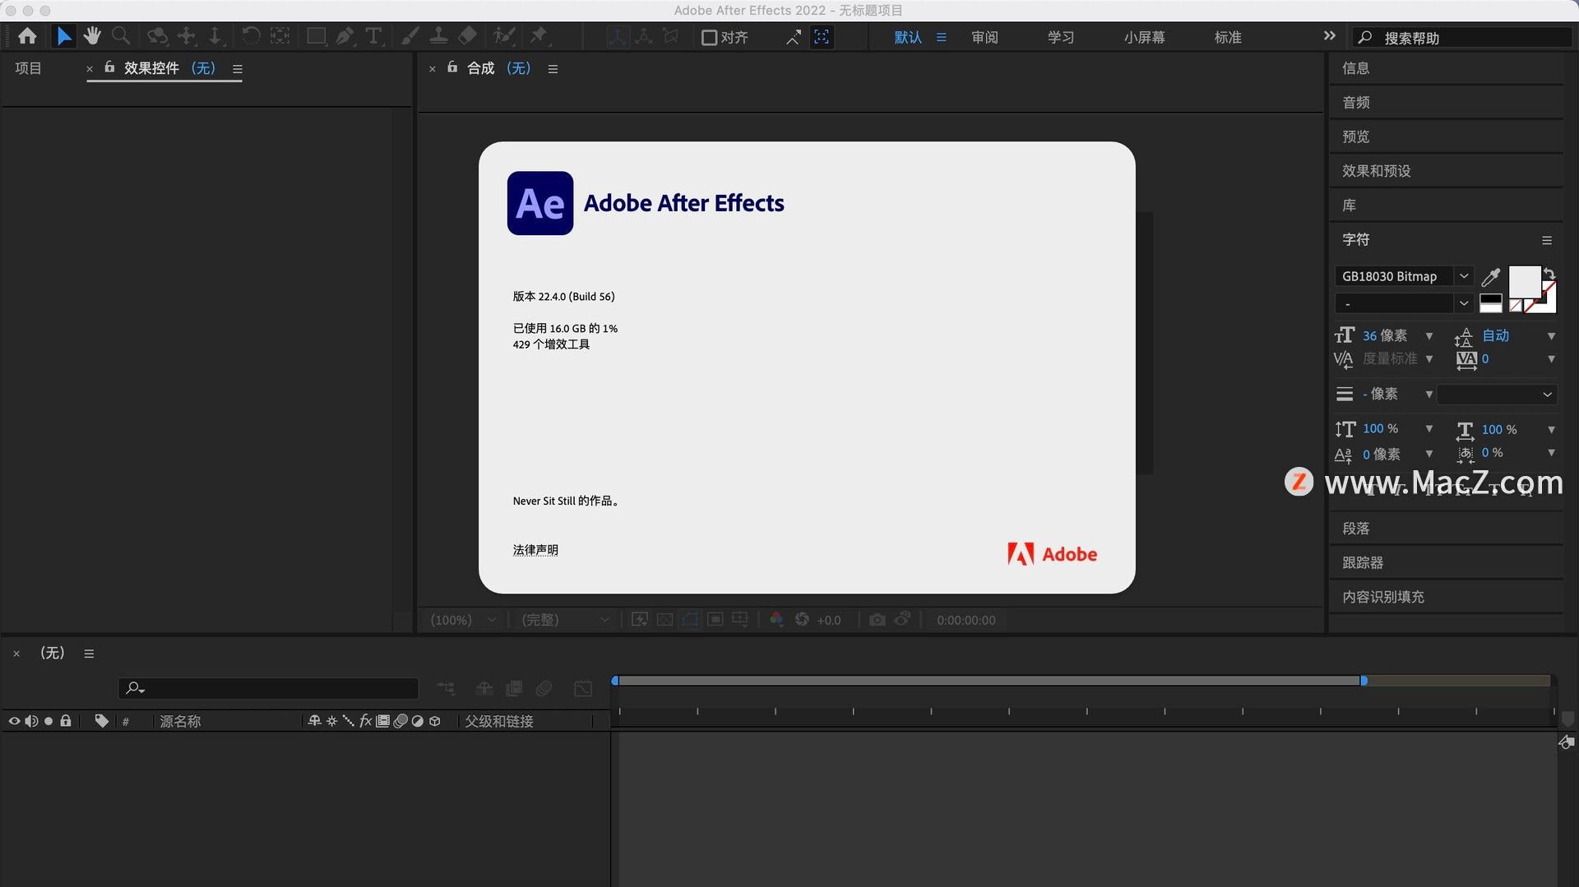This screenshot has width=1579, height=887.
Task: Select the Zoom tool
Action: (x=121, y=35)
